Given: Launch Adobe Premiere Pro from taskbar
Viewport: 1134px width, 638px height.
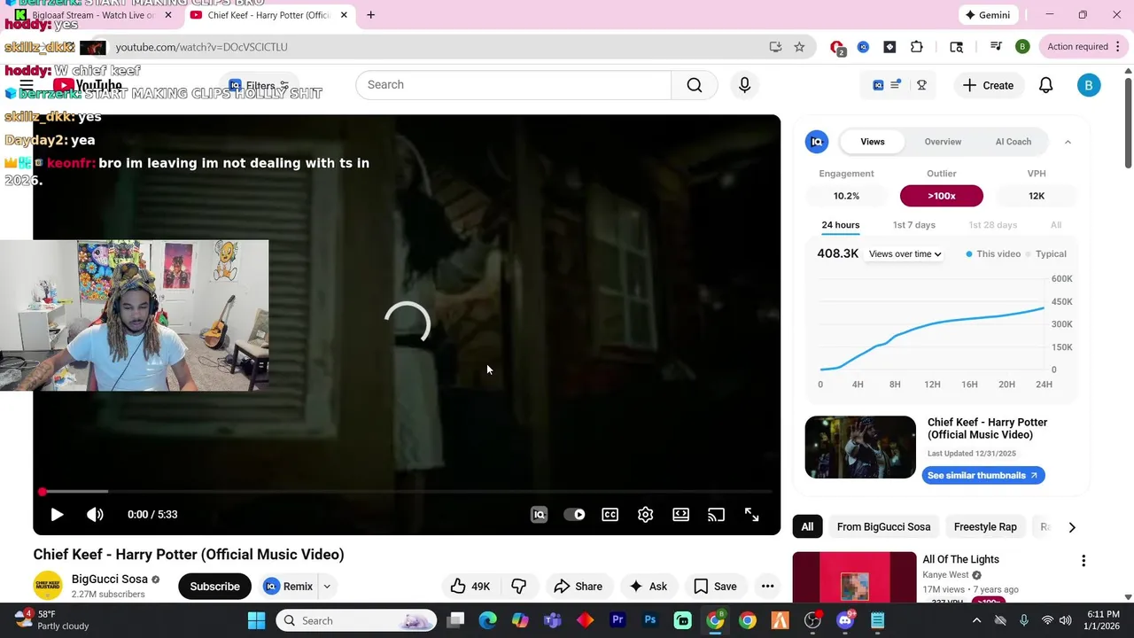Looking at the screenshot, I should tap(617, 620).
